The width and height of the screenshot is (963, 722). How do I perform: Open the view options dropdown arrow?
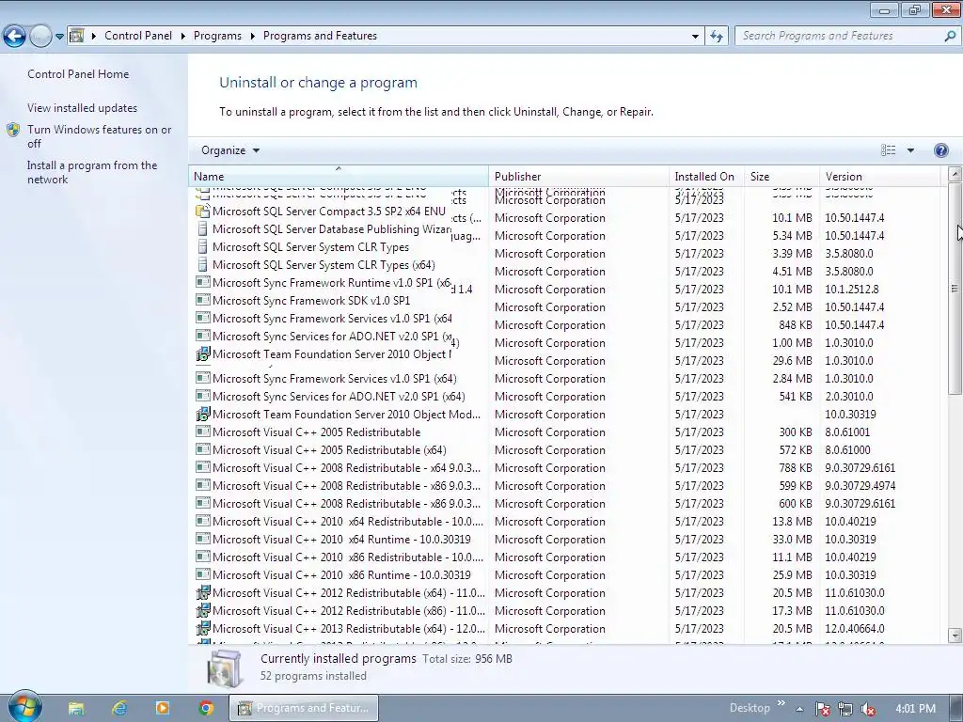[x=910, y=150]
